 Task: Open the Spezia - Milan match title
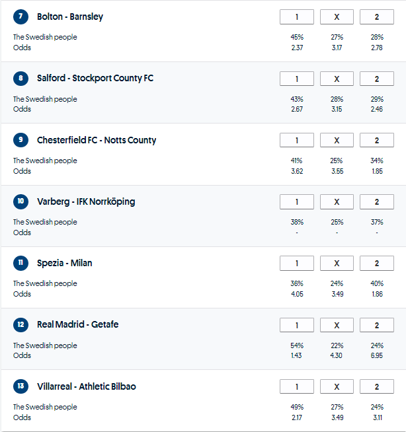click(x=65, y=263)
